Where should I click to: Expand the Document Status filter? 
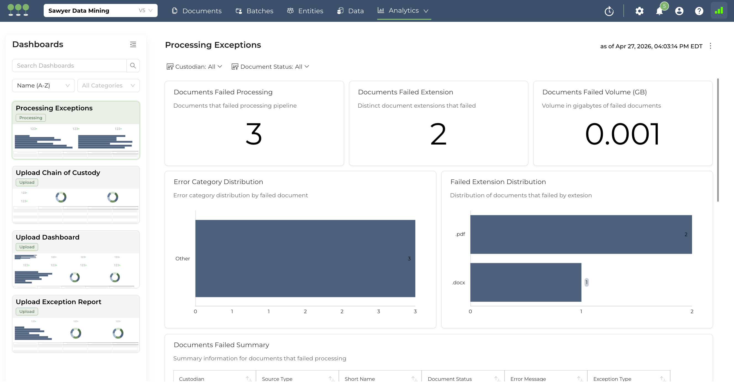tap(270, 66)
